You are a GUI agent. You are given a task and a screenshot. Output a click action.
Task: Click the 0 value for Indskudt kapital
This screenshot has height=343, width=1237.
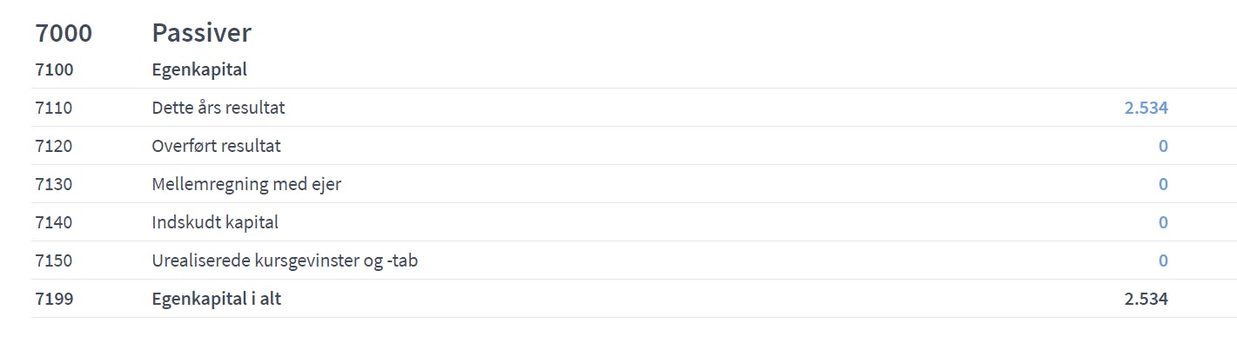[x=1163, y=222]
